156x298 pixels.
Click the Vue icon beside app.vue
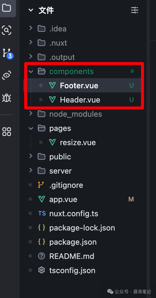coord(42,199)
